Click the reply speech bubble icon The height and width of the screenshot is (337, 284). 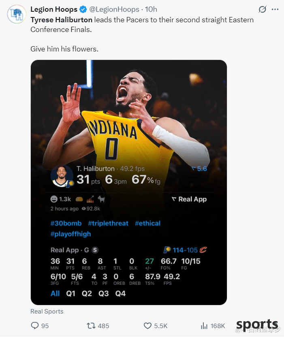click(34, 326)
